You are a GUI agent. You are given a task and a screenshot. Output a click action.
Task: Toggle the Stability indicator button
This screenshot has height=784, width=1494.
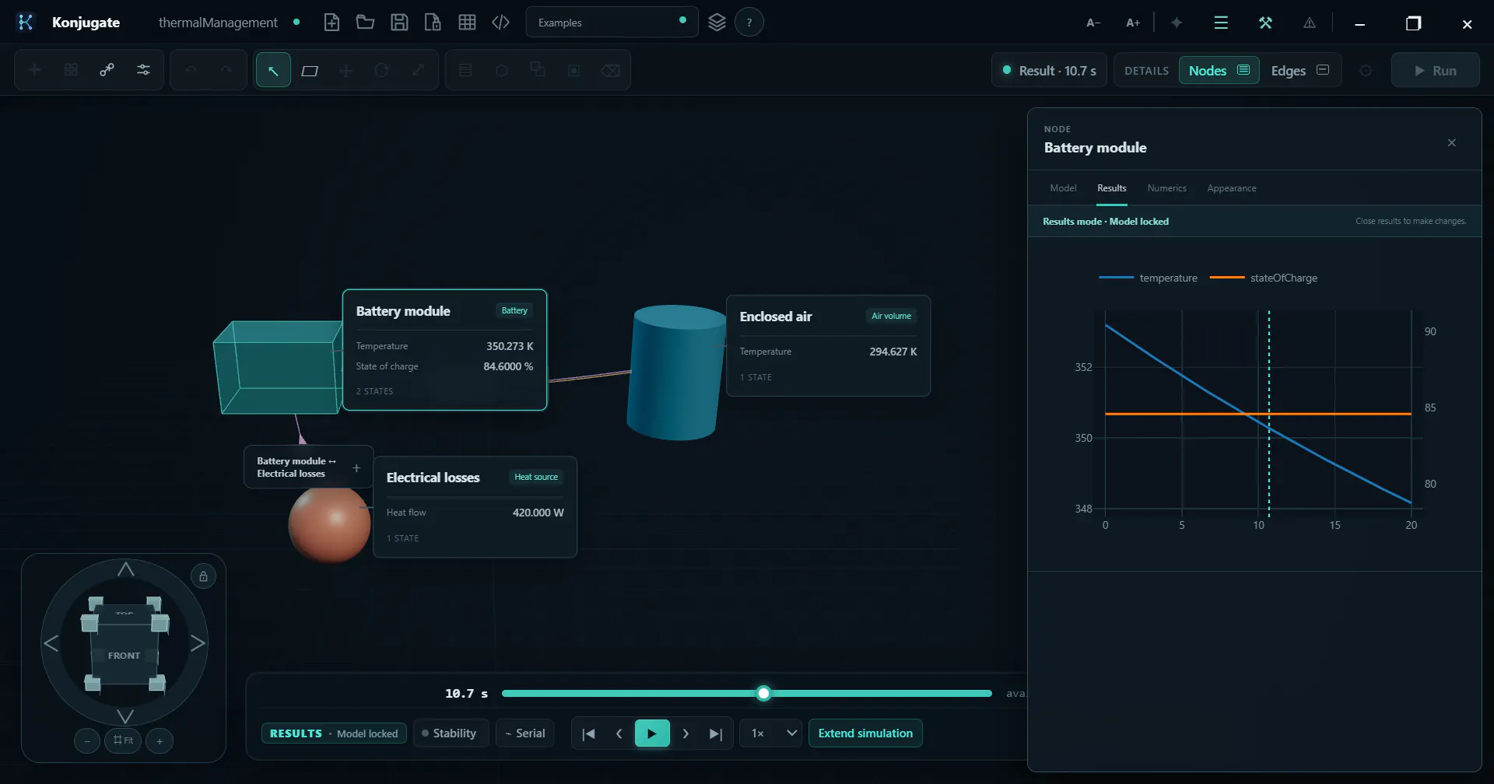coord(451,733)
